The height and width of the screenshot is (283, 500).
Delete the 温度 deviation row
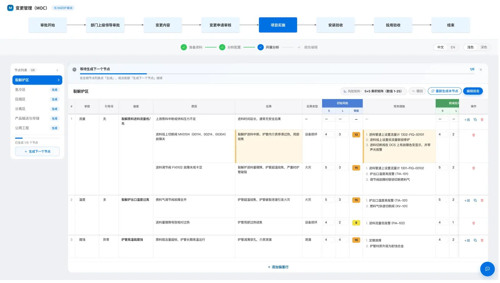482,201
